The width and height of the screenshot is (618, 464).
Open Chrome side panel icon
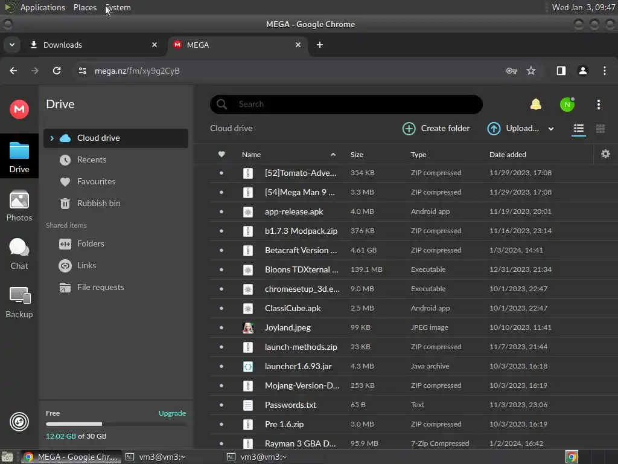pyautogui.click(x=561, y=71)
